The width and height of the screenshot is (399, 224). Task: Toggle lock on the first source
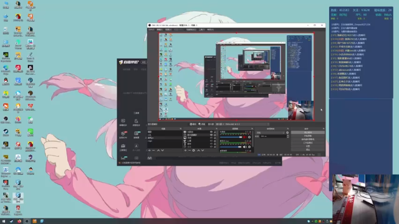pyautogui.click(x=215, y=132)
